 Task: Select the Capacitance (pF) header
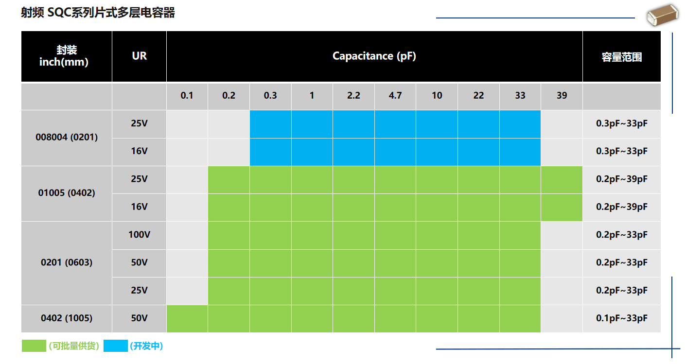point(374,56)
